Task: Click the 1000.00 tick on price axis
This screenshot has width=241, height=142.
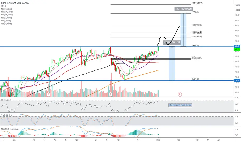Action: tap(237, 10)
